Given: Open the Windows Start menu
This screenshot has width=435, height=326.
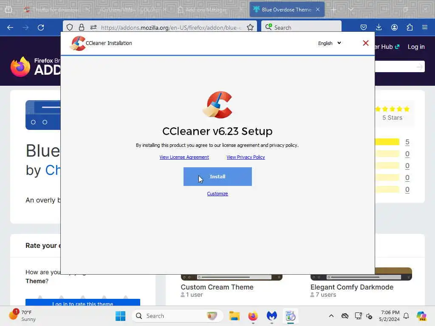Looking at the screenshot, I should click(120, 316).
